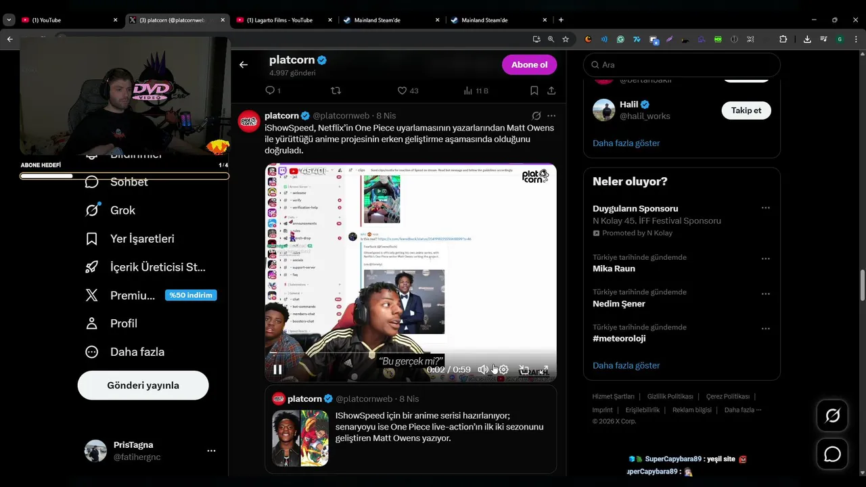Click the %50 indirim discount badge

[191, 295]
